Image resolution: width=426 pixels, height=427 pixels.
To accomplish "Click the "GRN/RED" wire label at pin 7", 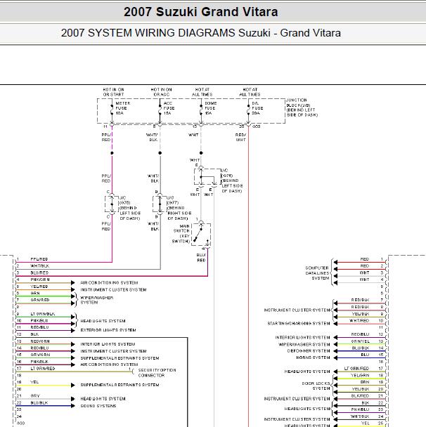I will [x=40, y=300].
